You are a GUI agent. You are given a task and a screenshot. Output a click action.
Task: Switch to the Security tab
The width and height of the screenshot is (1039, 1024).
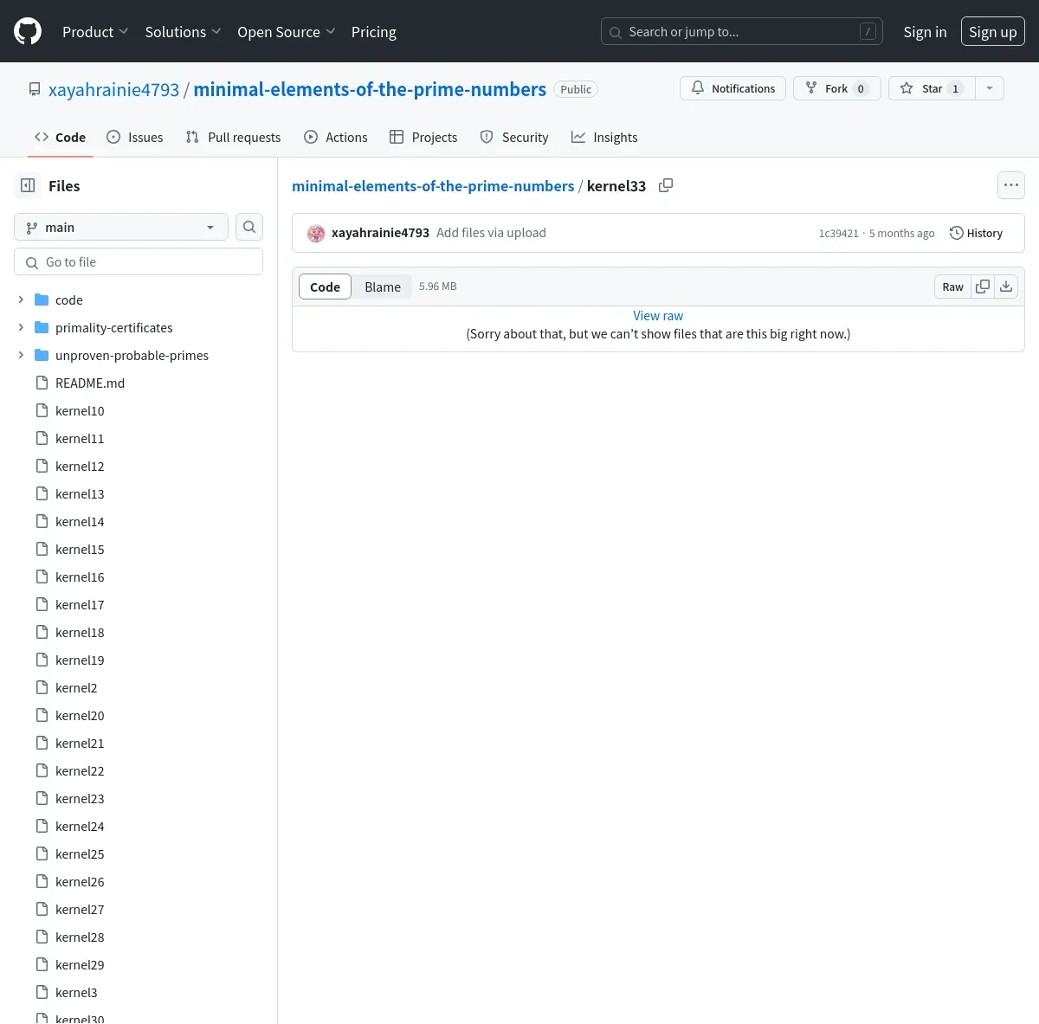pos(514,137)
